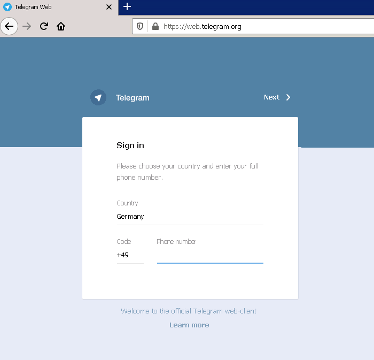374x360 pixels.
Task: Click the browser forward arrow
Action: click(x=27, y=26)
